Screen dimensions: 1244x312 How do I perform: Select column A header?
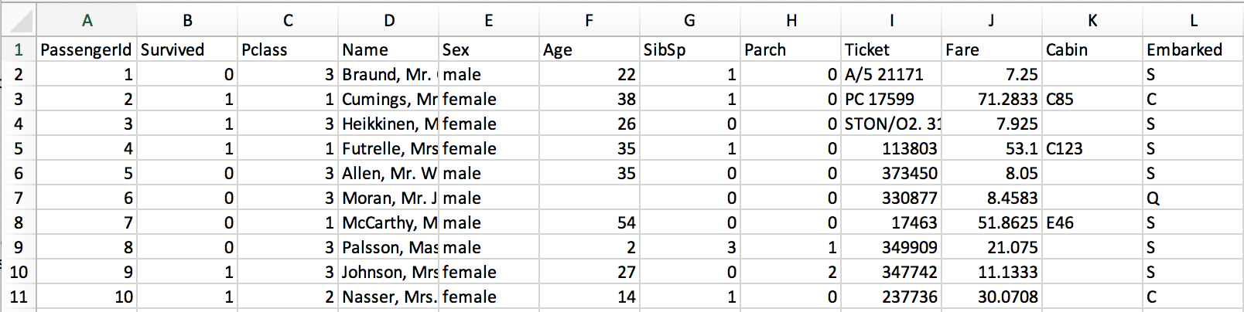point(87,21)
